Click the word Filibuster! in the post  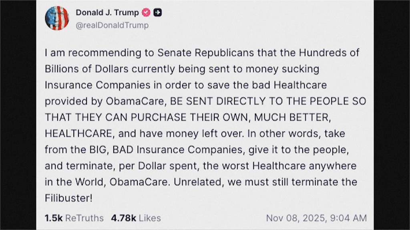tap(69, 198)
